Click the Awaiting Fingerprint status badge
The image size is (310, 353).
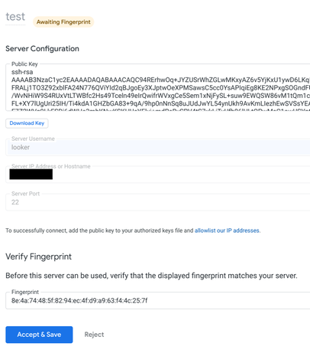(63, 22)
